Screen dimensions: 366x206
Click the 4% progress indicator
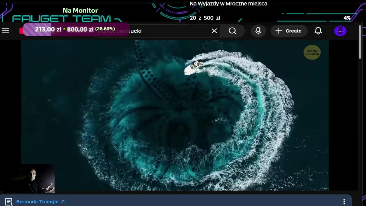[347, 18]
